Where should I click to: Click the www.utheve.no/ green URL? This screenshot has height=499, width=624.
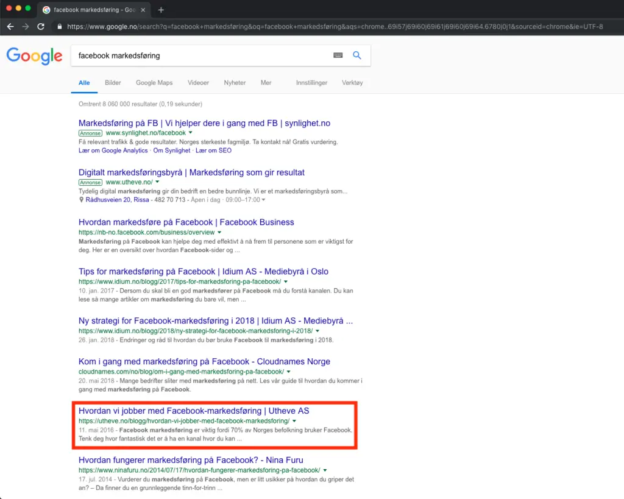129,182
